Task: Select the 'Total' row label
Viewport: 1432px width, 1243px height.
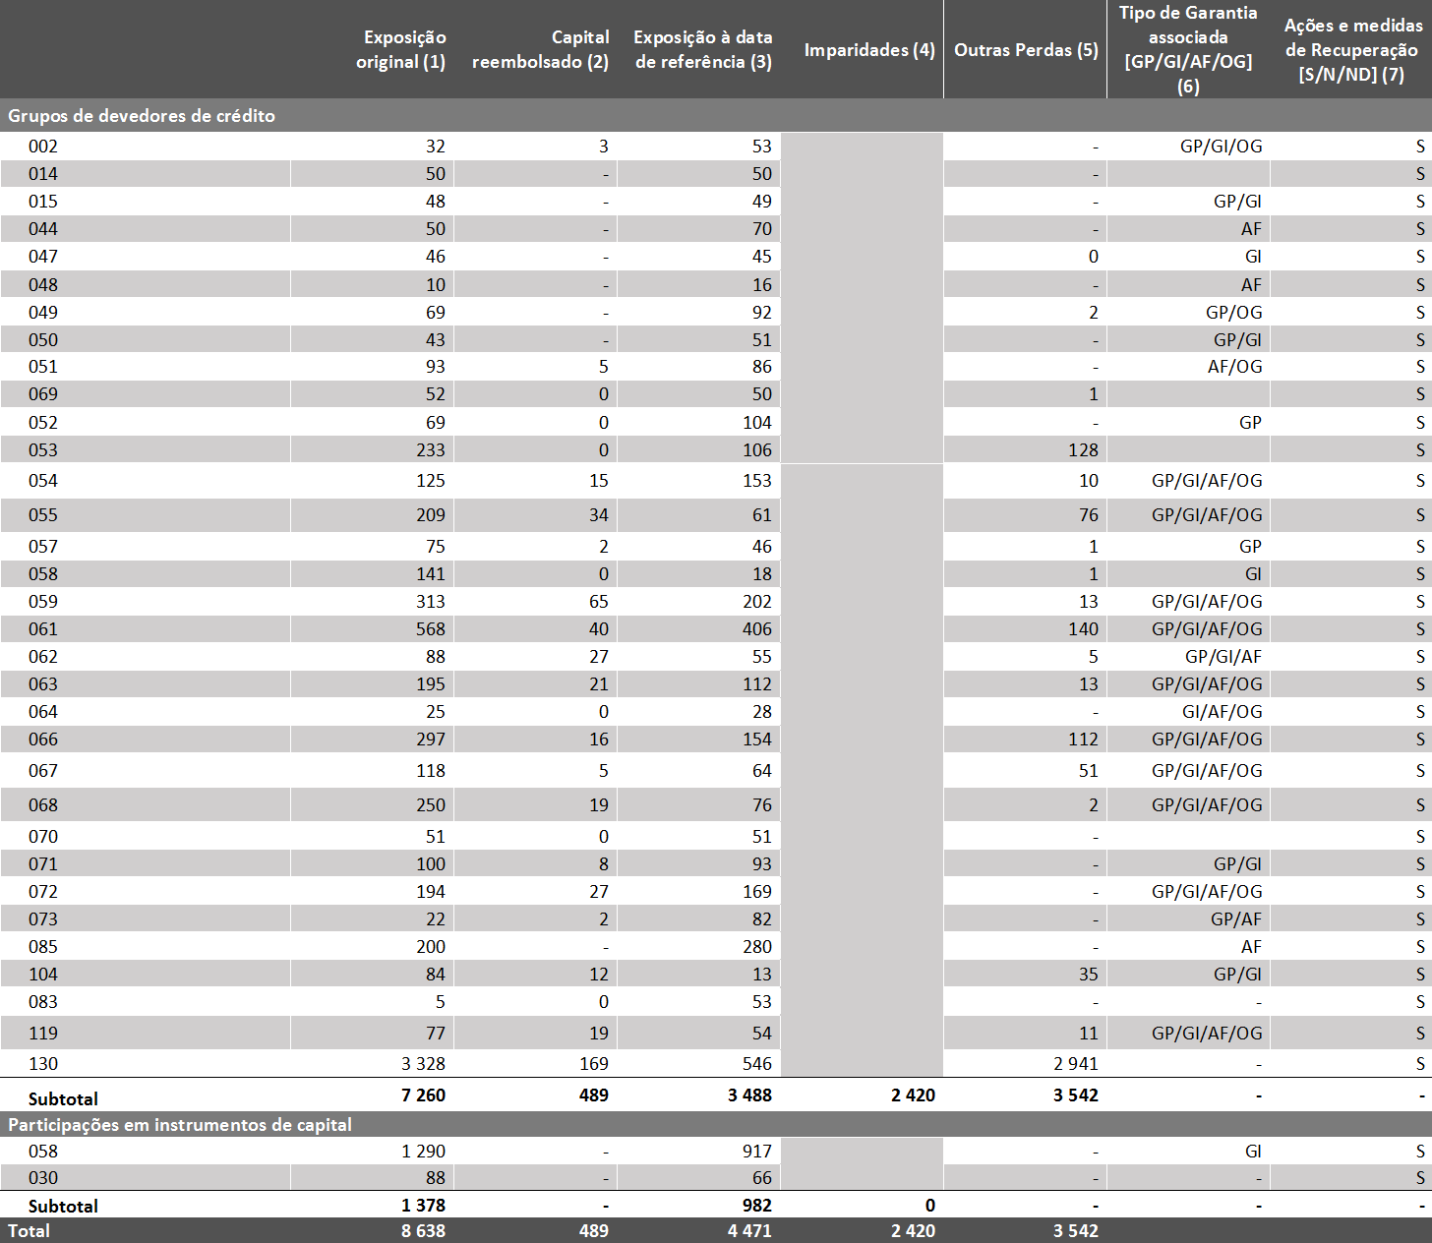Action: 29,1231
